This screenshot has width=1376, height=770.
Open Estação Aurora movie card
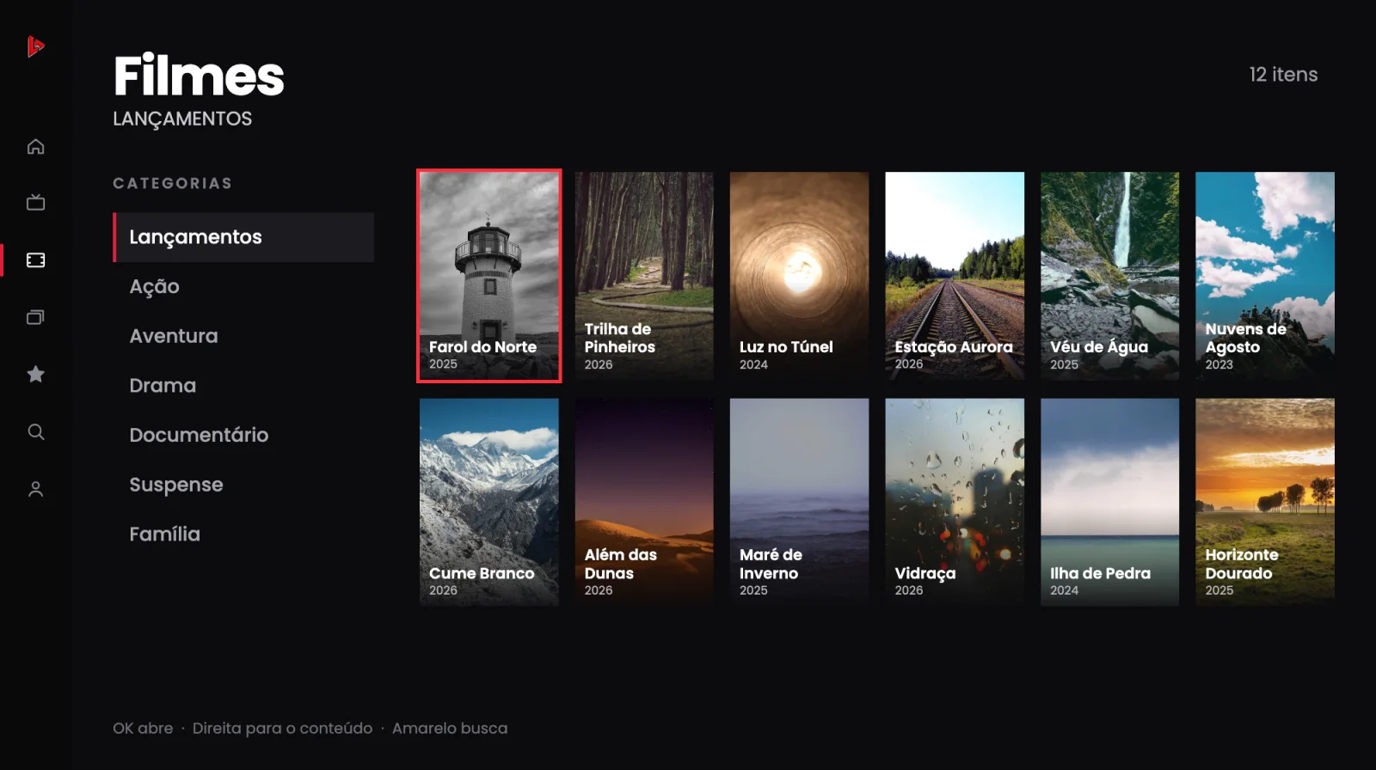tap(955, 276)
